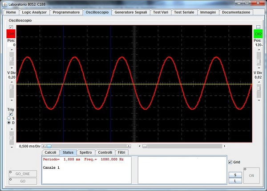Click the green CH2 channel indicator
The image size is (267, 191).
(x=258, y=34)
